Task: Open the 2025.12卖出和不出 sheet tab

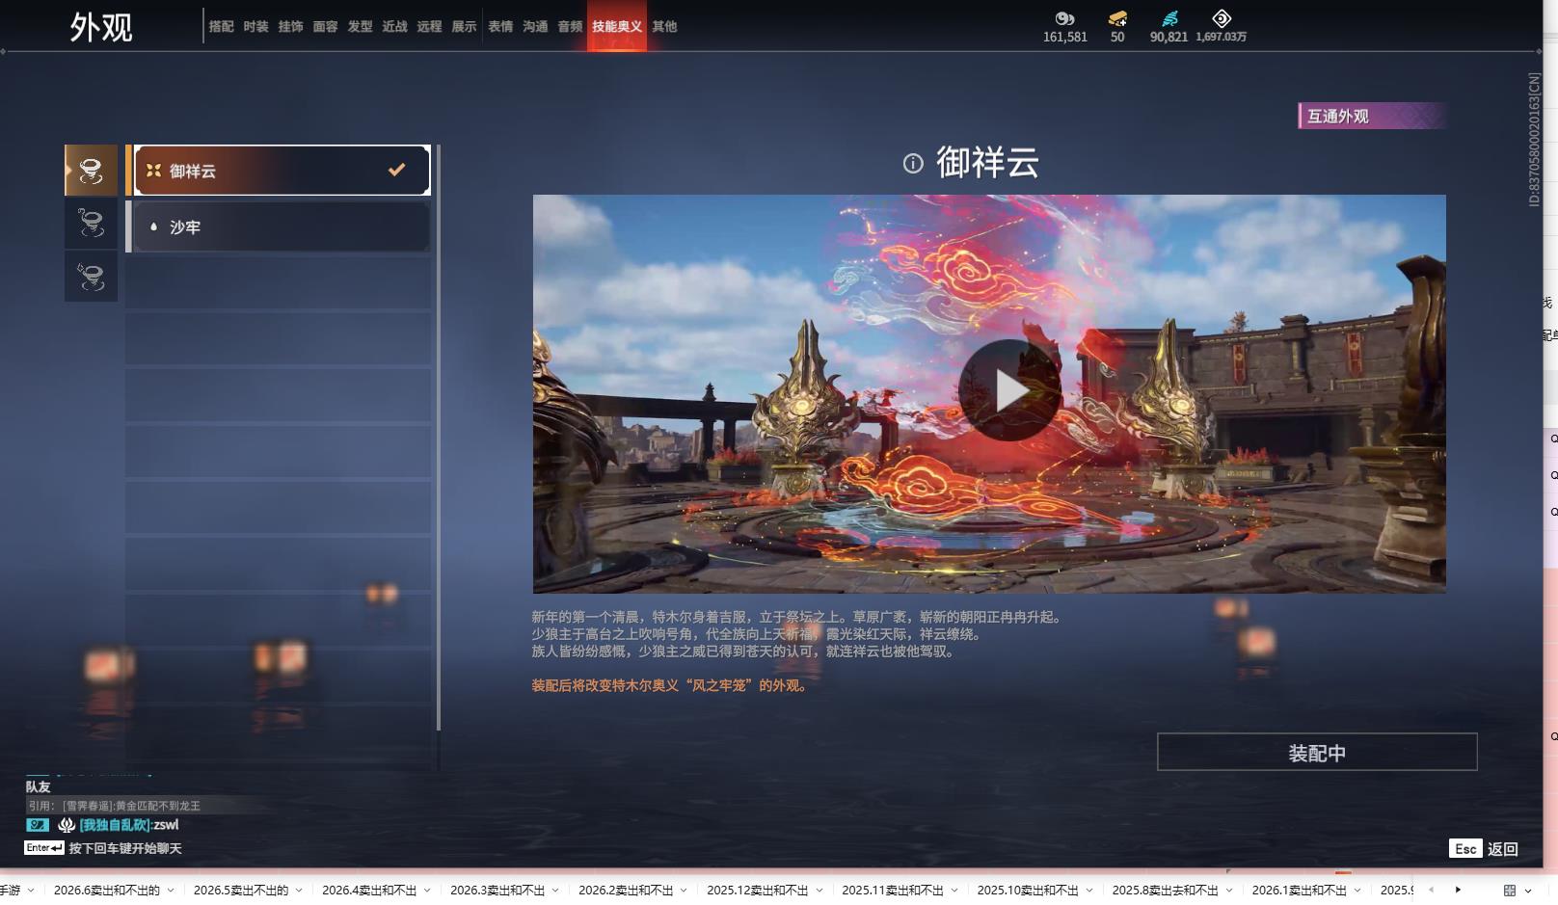Action: pyautogui.click(x=758, y=891)
